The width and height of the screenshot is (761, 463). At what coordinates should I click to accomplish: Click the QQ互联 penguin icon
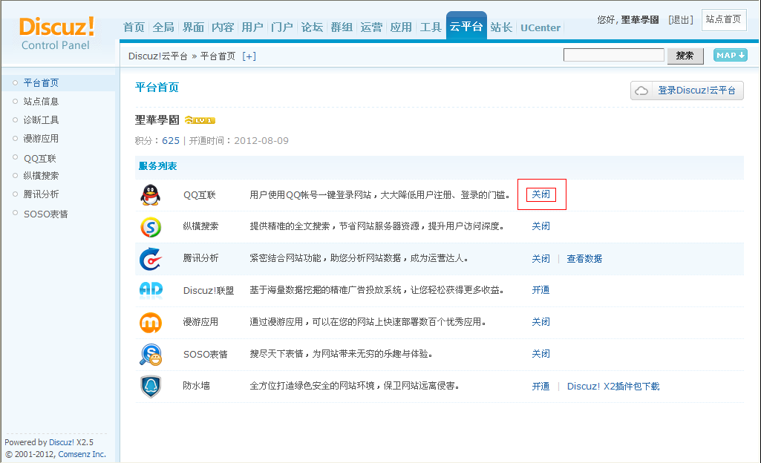[150, 194]
